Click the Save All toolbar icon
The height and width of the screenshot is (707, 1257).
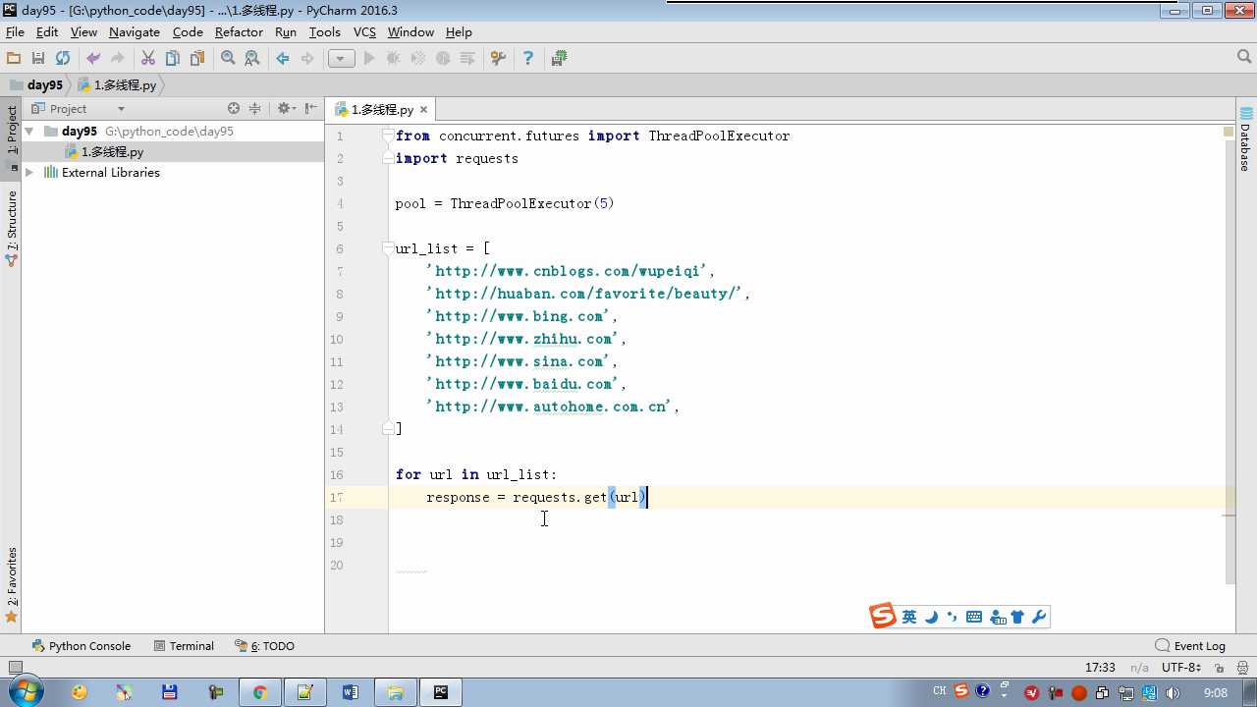point(38,59)
